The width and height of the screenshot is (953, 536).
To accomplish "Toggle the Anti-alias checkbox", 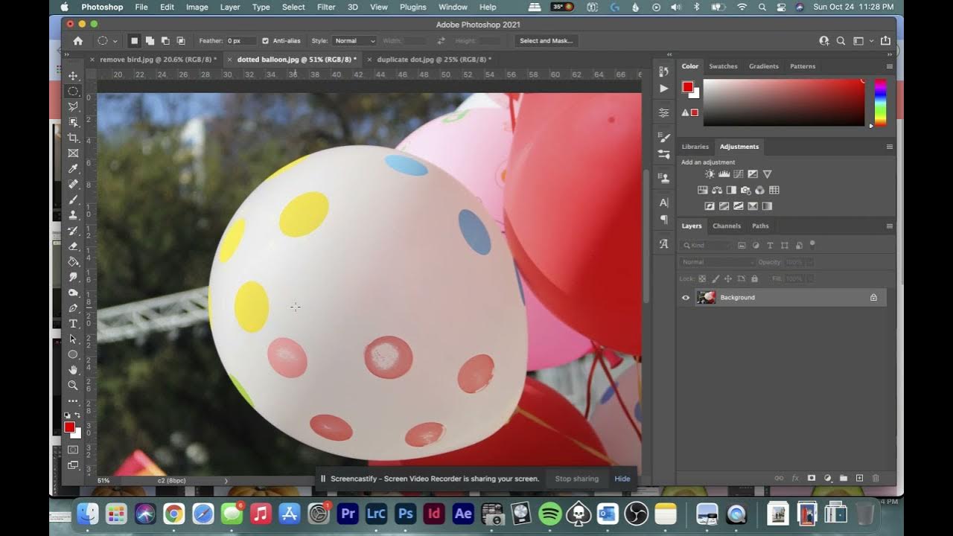I will tap(266, 41).
